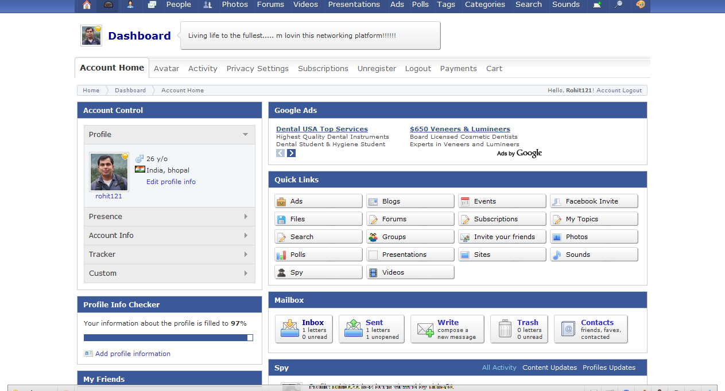Viewport: 725px width, 391px height.
Task: Open the Facebook Invite quick link
Action: (594, 201)
